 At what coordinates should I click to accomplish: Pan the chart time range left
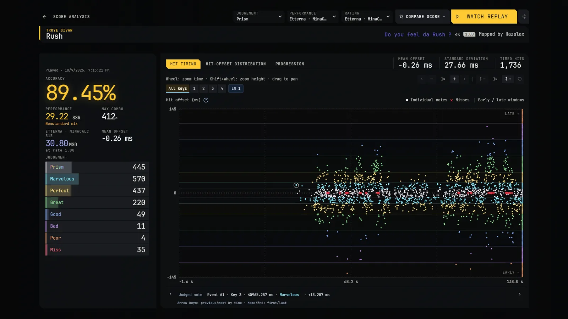click(x=422, y=79)
